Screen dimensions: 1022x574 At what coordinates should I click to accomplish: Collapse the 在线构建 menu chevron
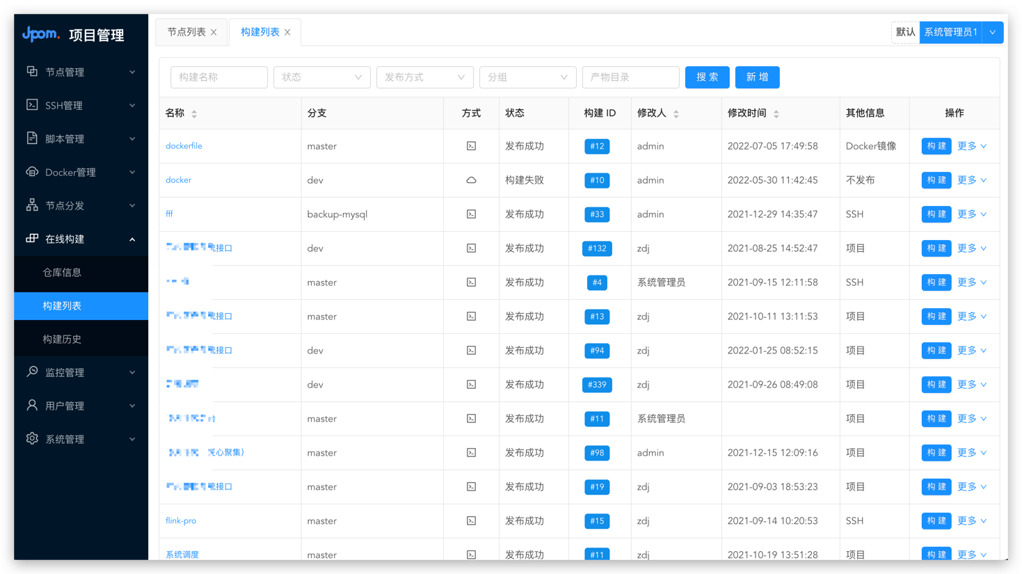point(132,239)
